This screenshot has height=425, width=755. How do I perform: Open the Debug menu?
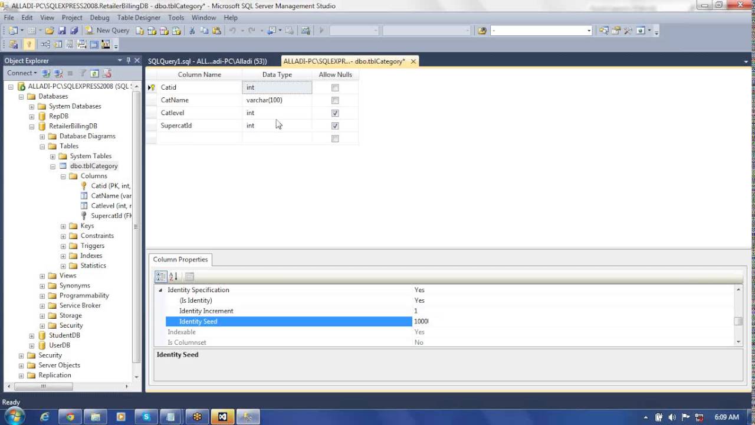100,17
